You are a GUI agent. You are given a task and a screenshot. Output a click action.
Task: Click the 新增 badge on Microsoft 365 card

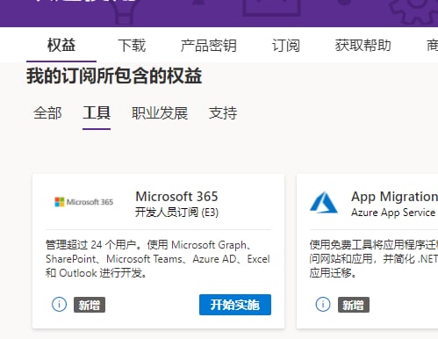(90, 305)
